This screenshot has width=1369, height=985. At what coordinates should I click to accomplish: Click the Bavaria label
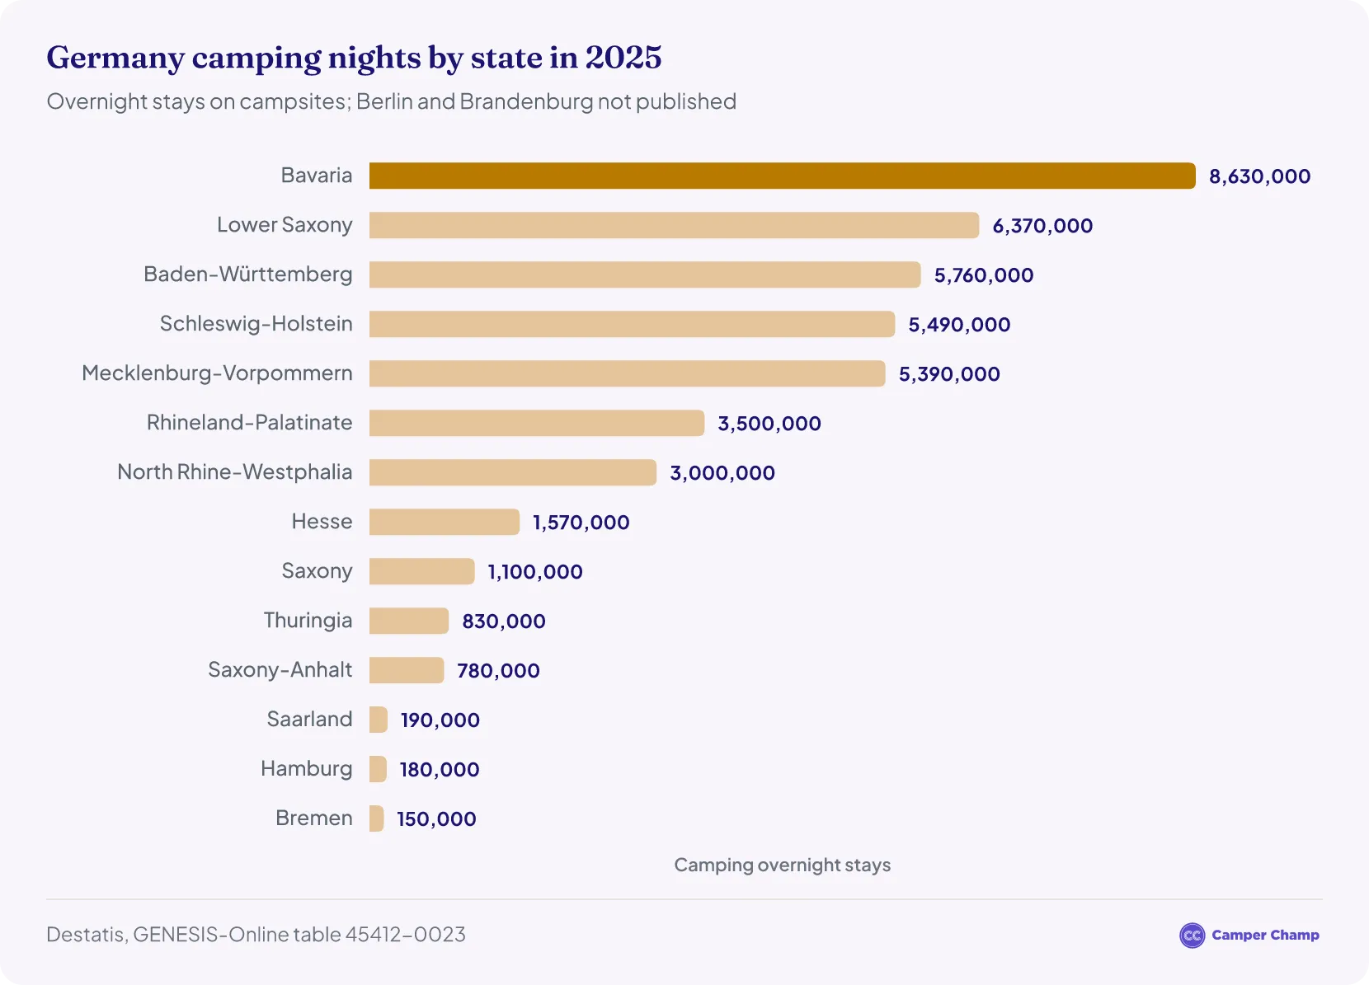tap(317, 176)
